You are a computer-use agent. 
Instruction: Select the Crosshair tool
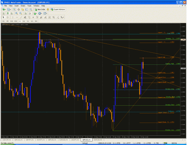pyautogui.click(x=8, y=17)
